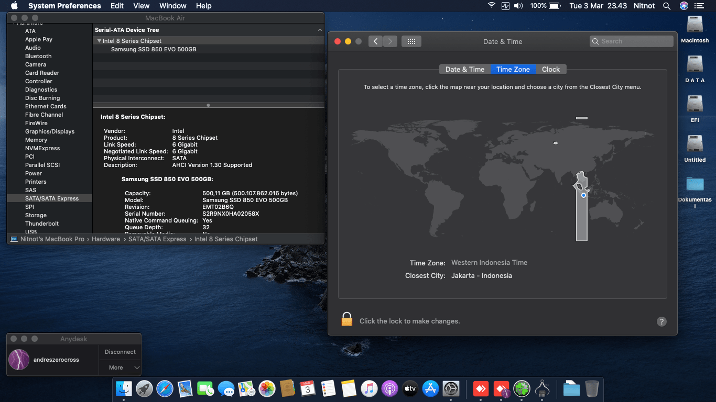Viewport: 716px width, 402px height.
Task: Open the Apple menu
Action: point(14,6)
